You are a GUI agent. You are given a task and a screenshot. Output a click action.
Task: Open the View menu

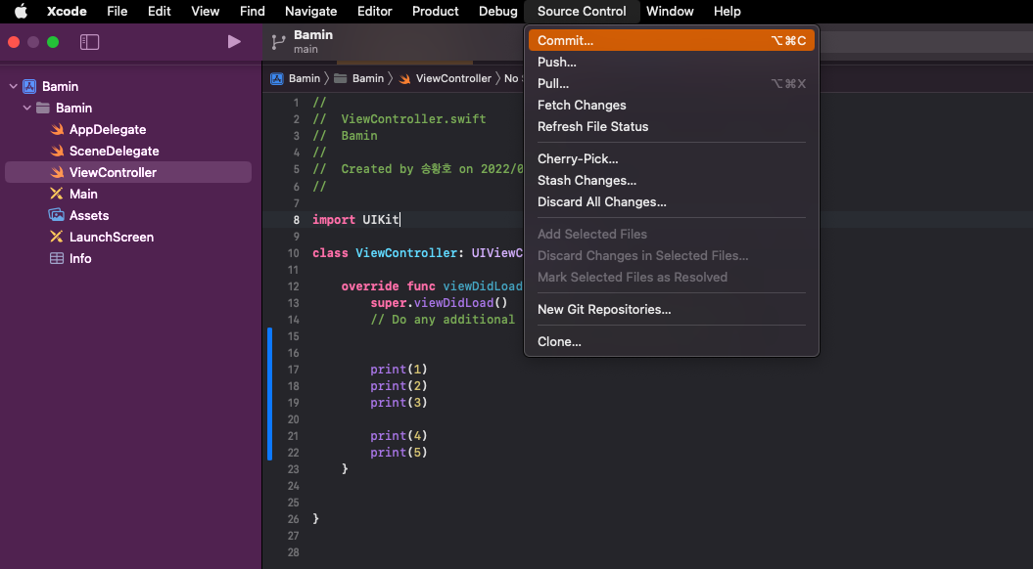point(206,11)
